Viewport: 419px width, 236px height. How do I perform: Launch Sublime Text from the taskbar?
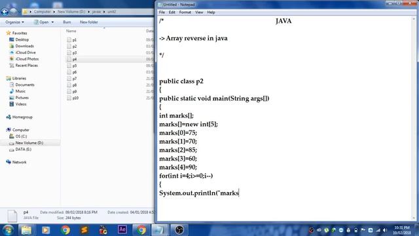pyautogui.click(x=84, y=230)
